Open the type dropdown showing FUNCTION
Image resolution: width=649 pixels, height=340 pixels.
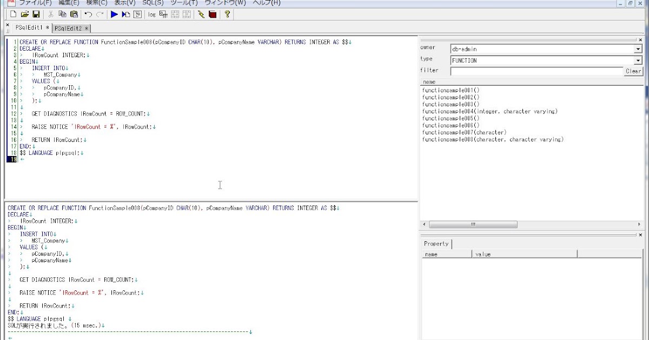(x=638, y=60)
